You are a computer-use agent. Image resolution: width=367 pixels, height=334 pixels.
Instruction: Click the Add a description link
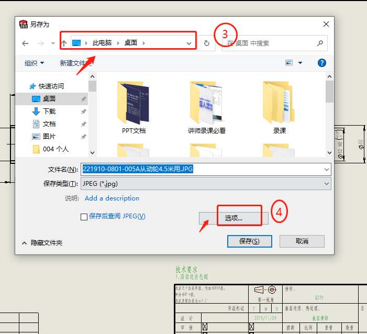coord(112,198)
